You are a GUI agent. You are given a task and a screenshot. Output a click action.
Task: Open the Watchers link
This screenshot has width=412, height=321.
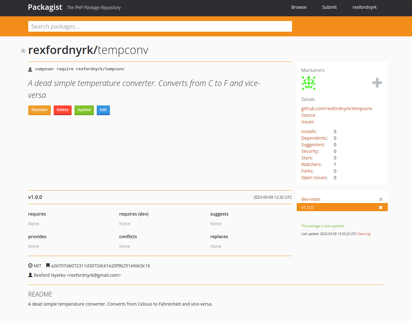(312, 164)
